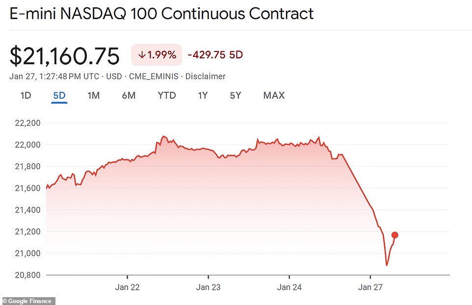Open the YTD chart view
Image resolution: width=472 pixels, height=305 pixels.
(x=166, y=96)
